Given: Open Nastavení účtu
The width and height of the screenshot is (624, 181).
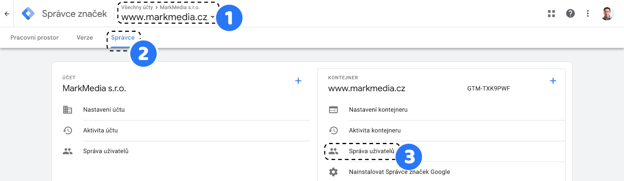Looking at the screenshot, I should 104,110.
